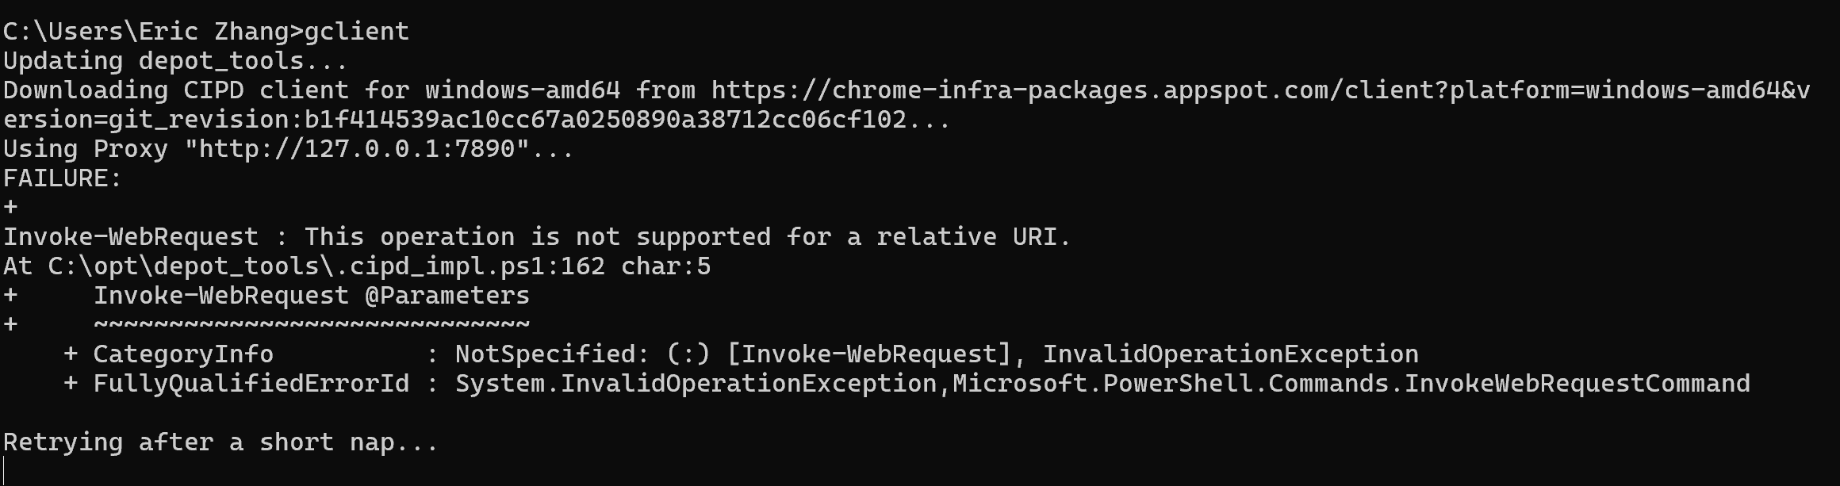Click the "FullyQualifiedErrorId" label

pyautogui.click(x=251, y=384)
